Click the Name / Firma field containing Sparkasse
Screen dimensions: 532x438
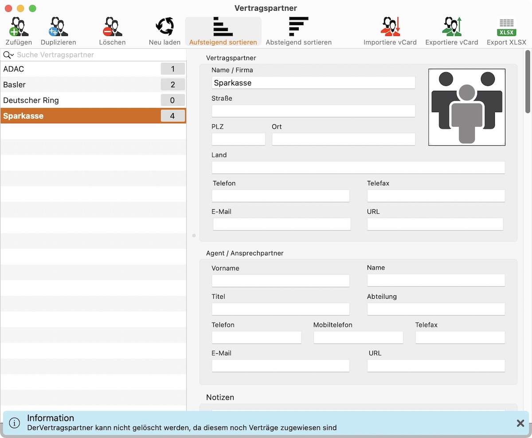coord(313,82)
